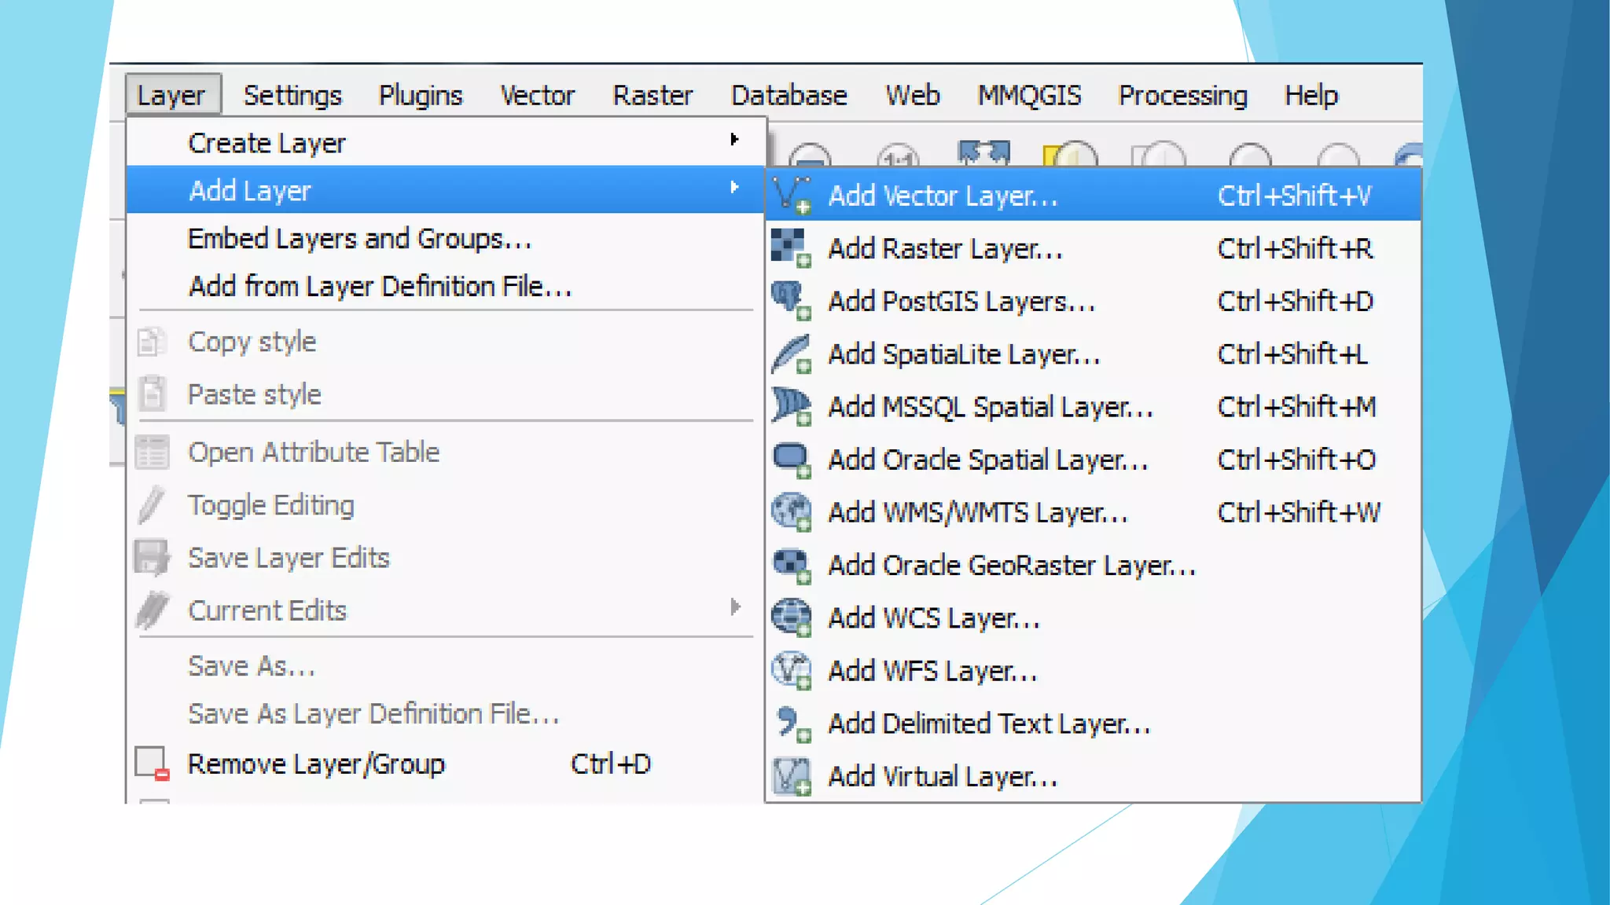1610x905 pixels.
Task: Choose Add WCS Layer option
Action: [934, 618]
